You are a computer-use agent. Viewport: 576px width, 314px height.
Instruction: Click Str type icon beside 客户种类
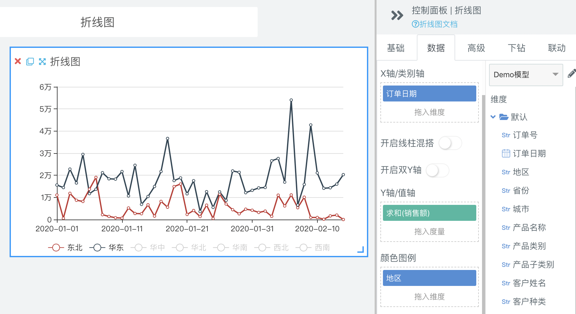point(506,302)
